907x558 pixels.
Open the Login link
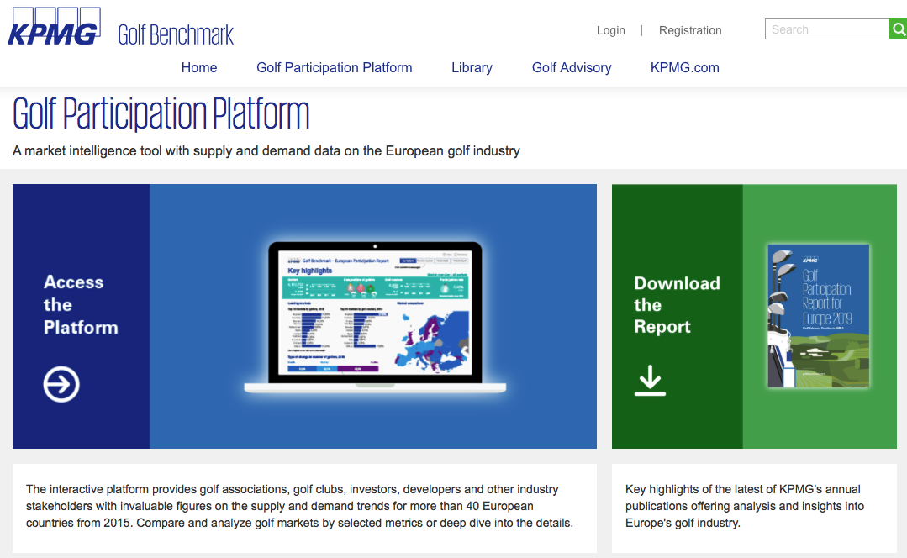[610, 30]
